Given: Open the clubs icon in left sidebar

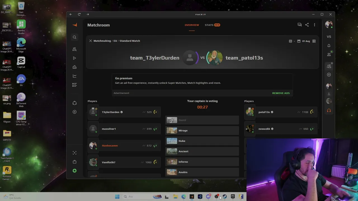Looking at the screenshot, I should 74,103.
